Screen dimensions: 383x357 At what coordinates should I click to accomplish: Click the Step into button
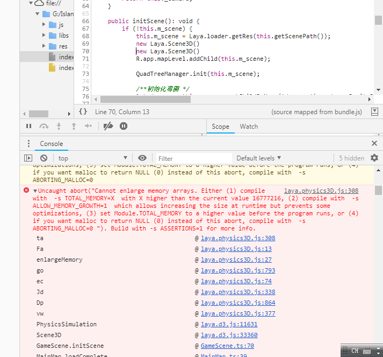point(59,126)
